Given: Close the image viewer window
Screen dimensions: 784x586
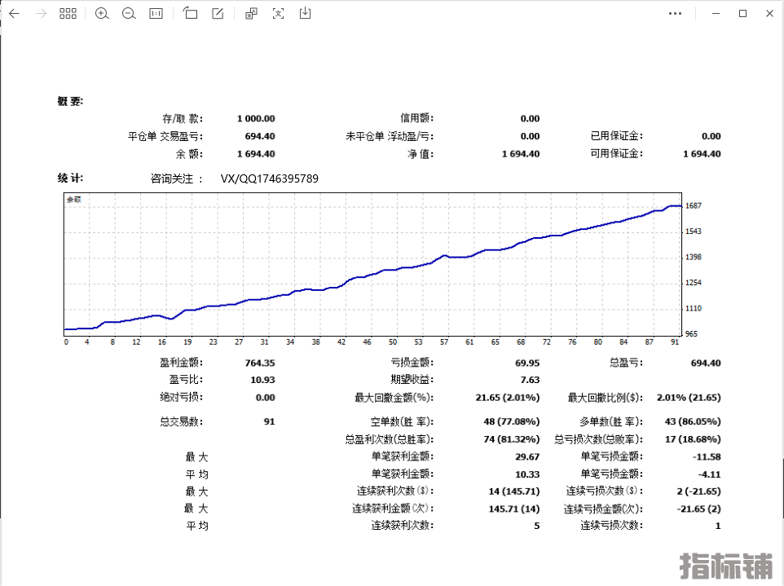Looking at the screenshot, I should pos(769,14).
